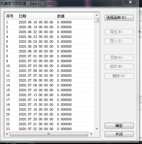Select row 2020.06.23 00:00:00
142x144 pixels.
[x=49, y=37]
